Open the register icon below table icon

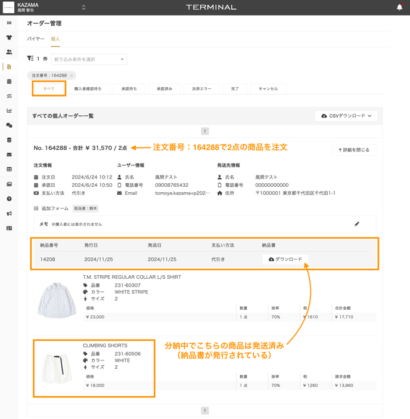9,184
